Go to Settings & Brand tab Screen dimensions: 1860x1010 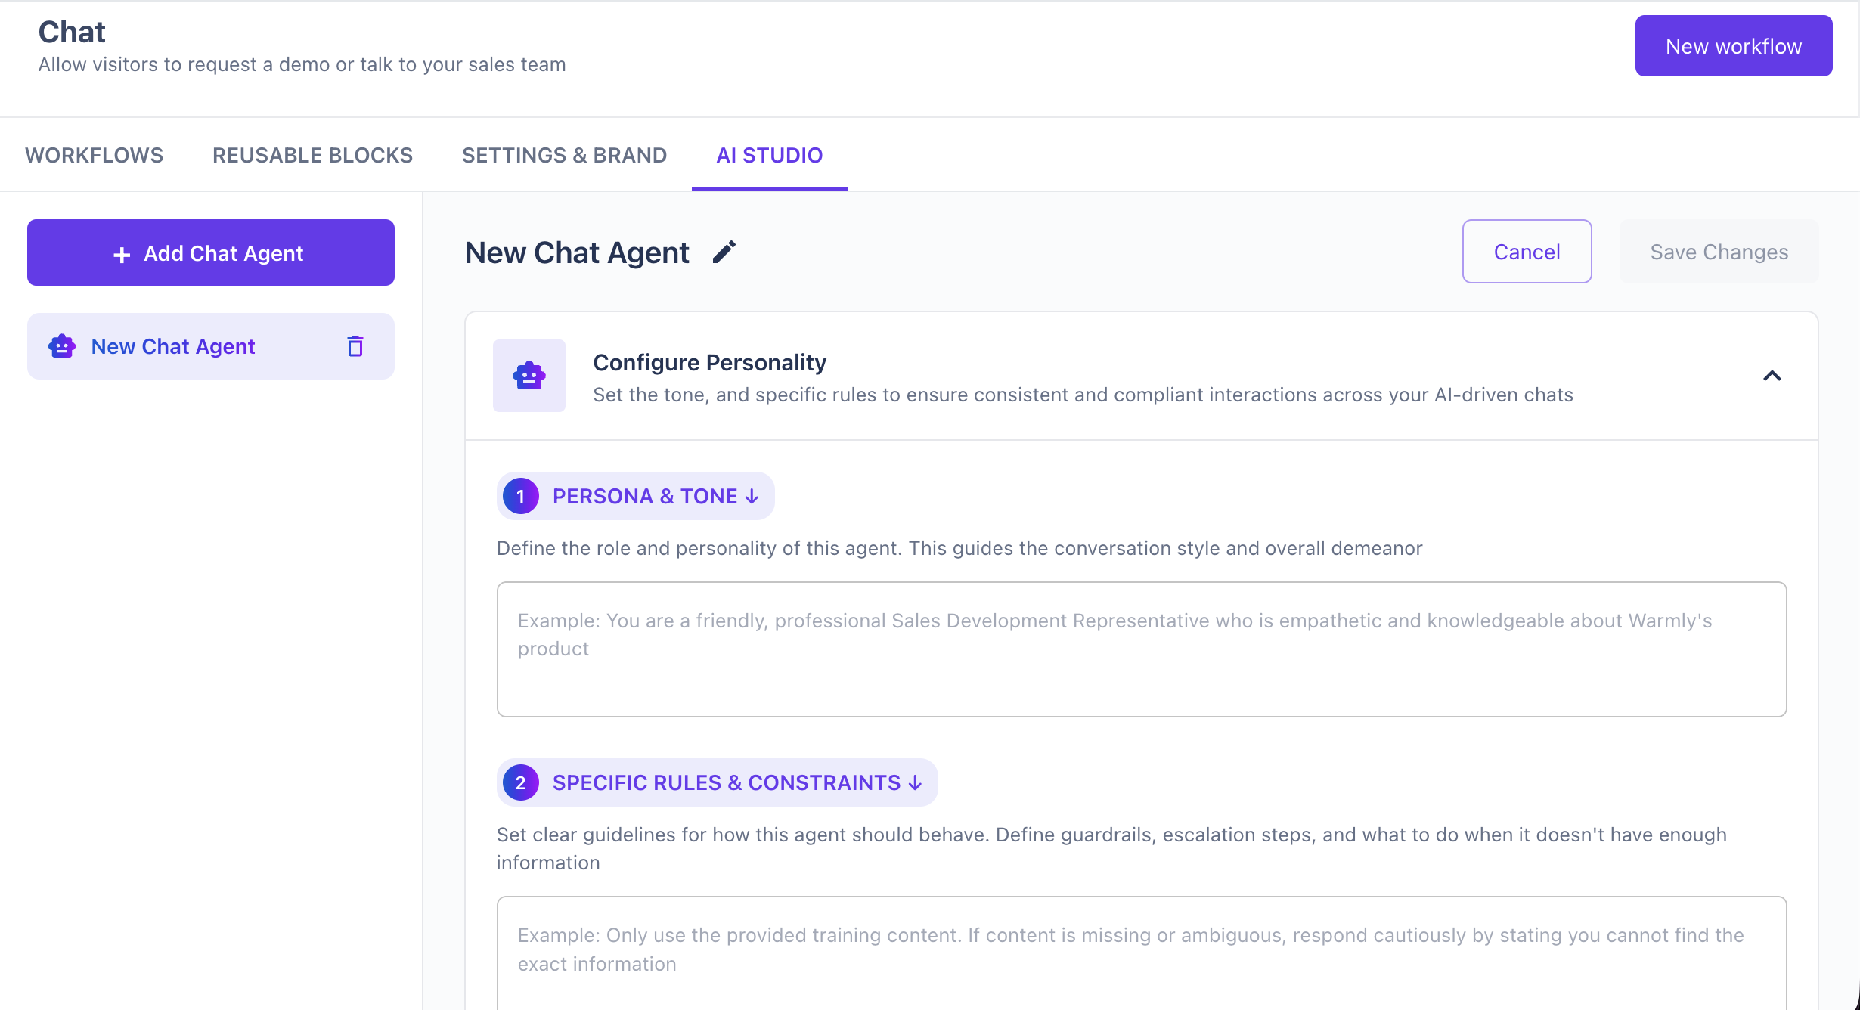(x=564, y=155)
